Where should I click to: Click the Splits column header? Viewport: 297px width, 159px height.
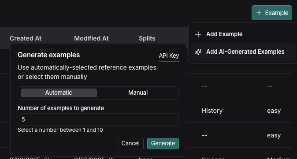tap(147, 38)
